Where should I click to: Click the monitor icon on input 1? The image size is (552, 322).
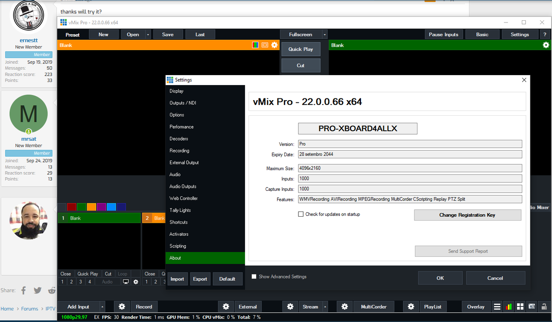[126, 282]
